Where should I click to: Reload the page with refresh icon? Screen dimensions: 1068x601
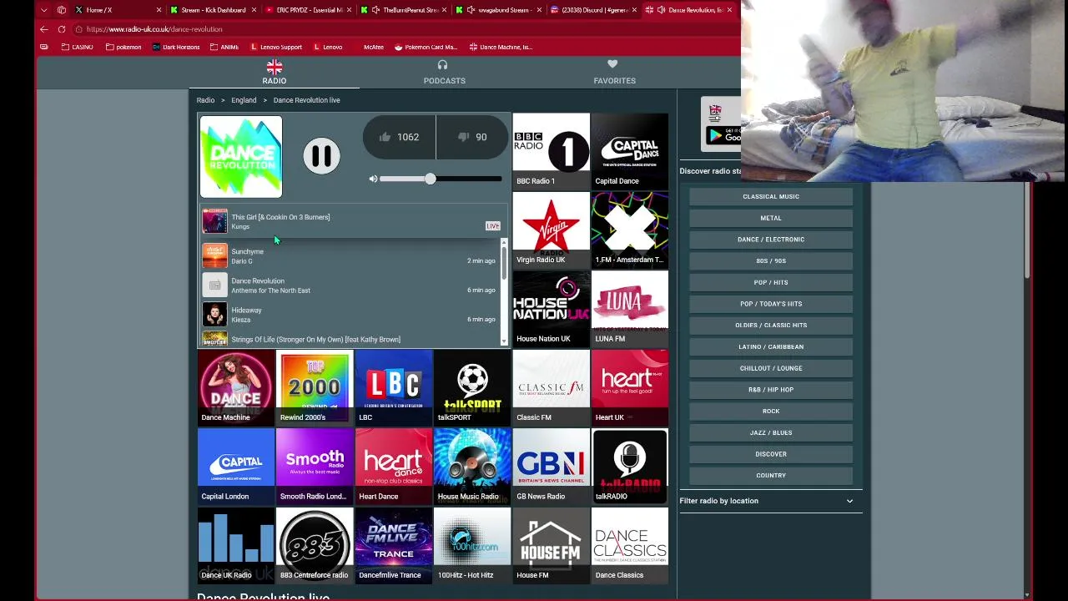pos(62,29)
